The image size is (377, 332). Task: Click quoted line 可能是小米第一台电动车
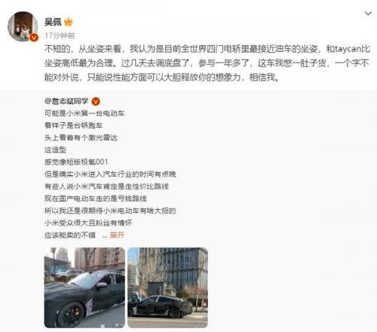pyautogui.click(x=84, y=113)
